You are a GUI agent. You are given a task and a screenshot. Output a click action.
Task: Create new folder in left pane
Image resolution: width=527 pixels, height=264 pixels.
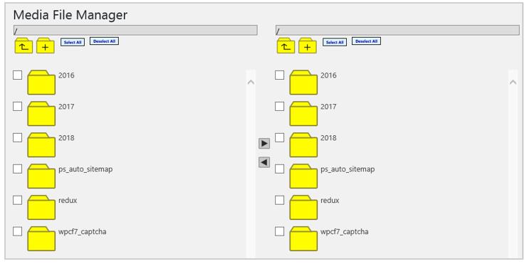click(x=46, y=46)
